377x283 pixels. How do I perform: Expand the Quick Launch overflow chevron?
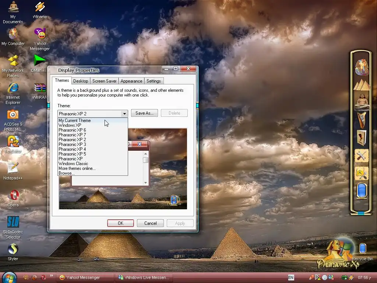coord(52,276)
